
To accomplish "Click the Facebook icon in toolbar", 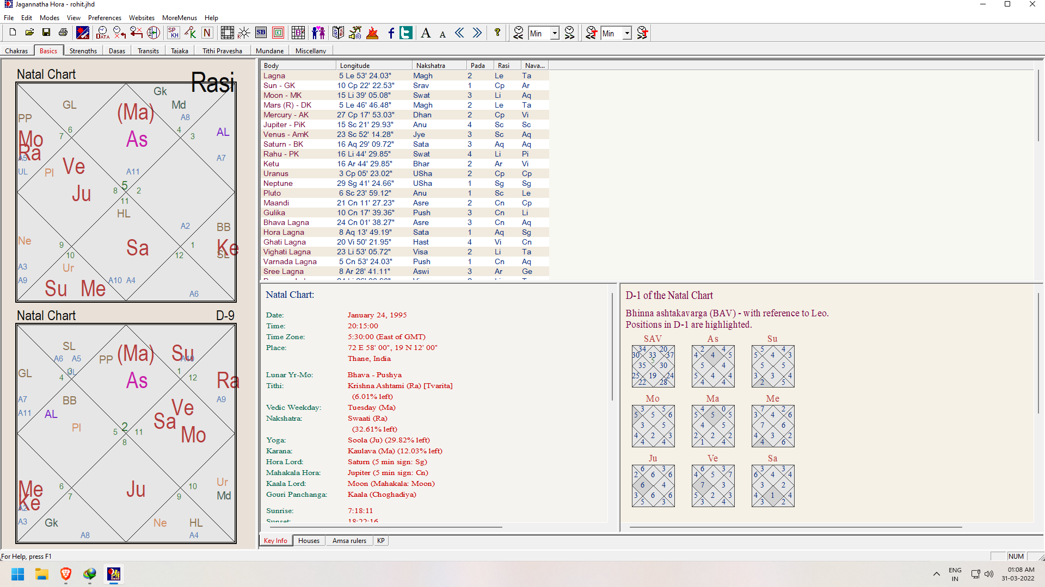I will coord(391,33).
